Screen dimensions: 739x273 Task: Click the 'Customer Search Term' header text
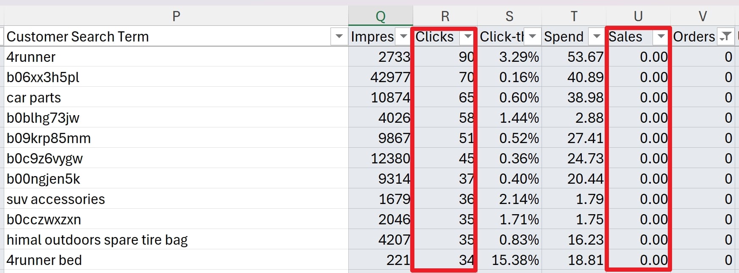coord(78,37)
